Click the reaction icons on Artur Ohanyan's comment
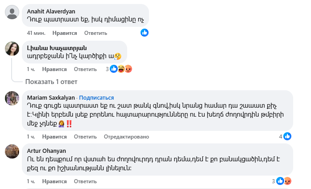 click(284, 181)
